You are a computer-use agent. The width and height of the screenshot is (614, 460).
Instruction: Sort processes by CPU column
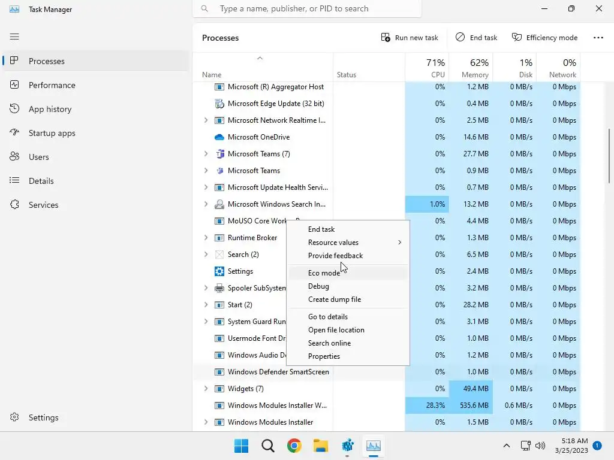coord(427,68)
